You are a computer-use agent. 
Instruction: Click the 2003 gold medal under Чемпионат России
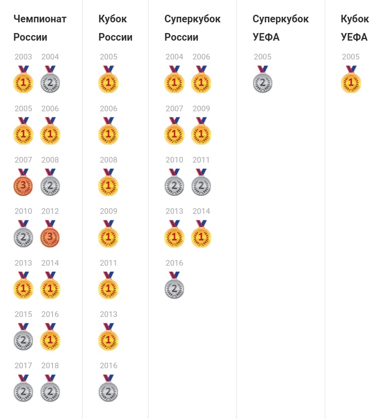[x=23, y=79]
